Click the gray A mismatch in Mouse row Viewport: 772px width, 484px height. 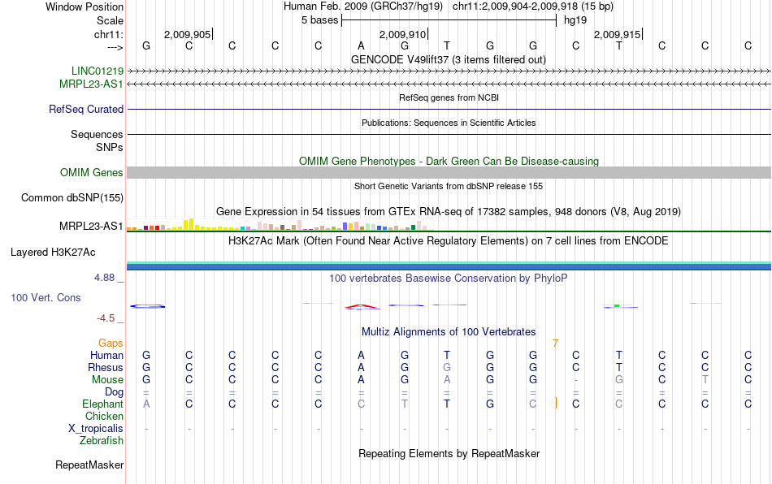[x=447, y=380]
